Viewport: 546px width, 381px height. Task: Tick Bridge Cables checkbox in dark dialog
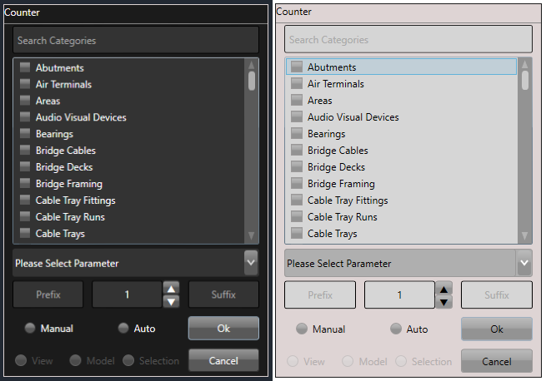pyautogui.click(x=25, y=151)
